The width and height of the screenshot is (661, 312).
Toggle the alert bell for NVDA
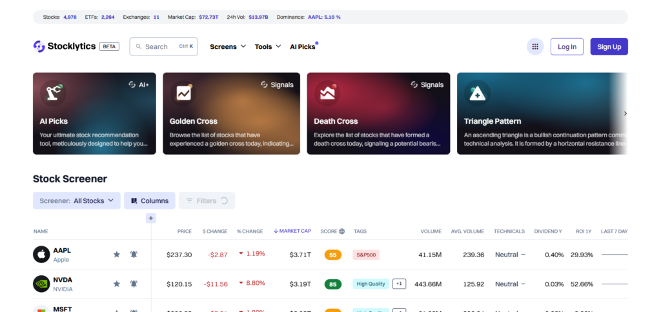pos(134,284)
